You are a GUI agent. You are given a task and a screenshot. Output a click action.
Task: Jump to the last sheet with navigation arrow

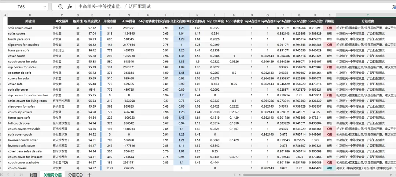21,175
